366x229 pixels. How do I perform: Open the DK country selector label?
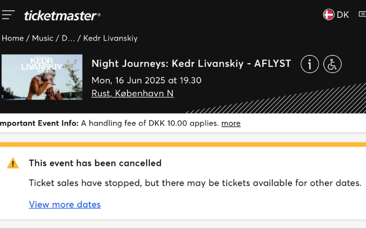(343, 15)
